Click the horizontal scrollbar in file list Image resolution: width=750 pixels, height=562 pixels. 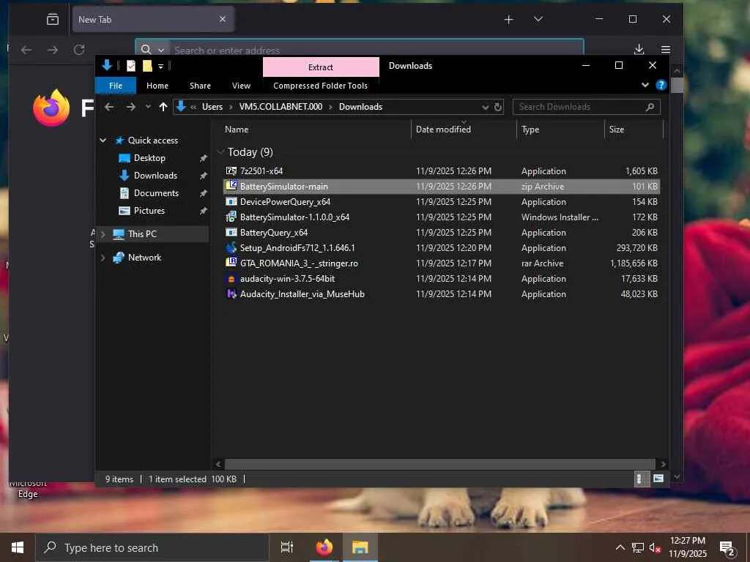439,464
